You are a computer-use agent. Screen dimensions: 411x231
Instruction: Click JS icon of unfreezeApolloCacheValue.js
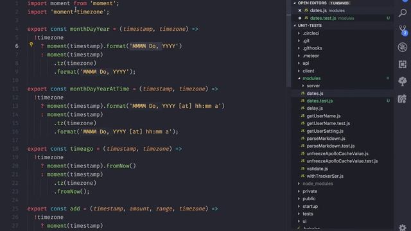click(302, 153)
